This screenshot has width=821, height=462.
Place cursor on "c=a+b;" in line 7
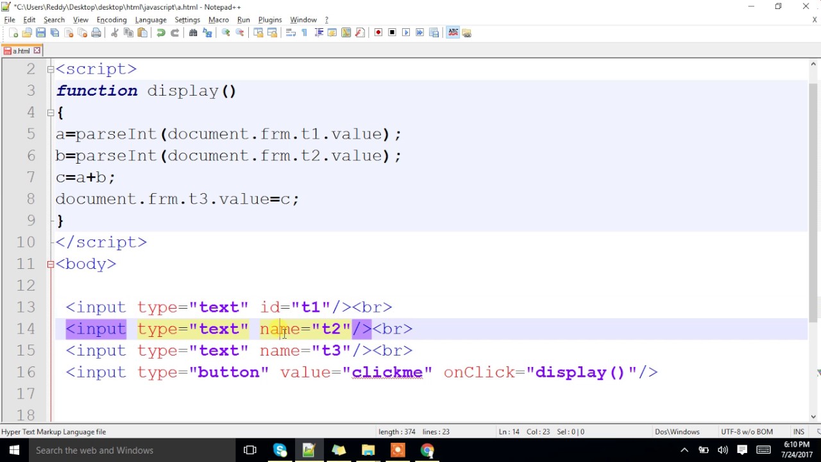point(85,177)
